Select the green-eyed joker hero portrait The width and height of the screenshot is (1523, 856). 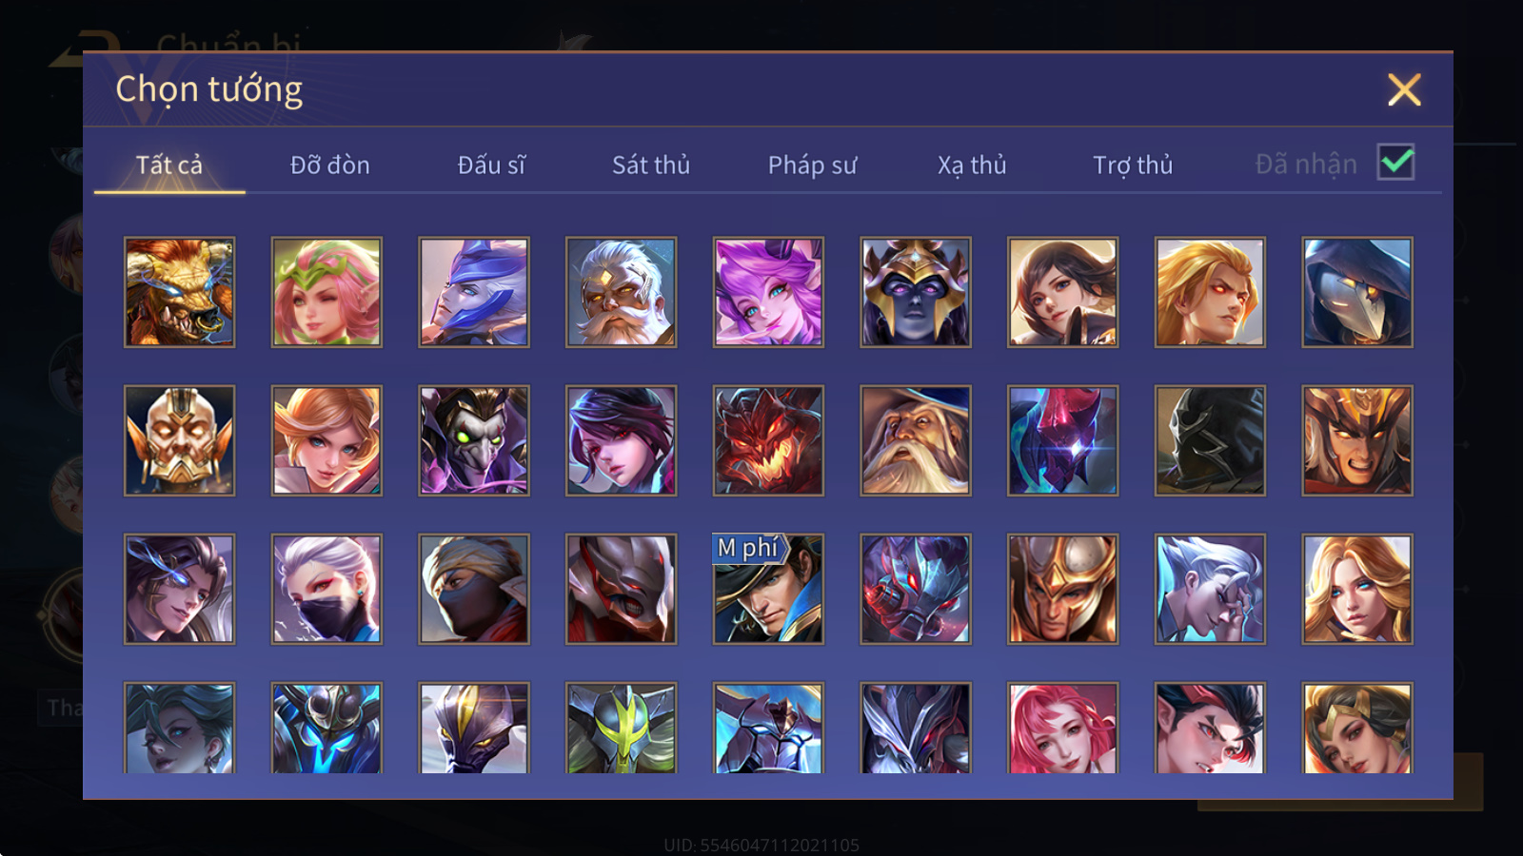474,440
